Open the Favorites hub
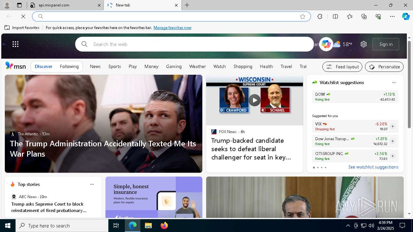 pyautogui.click(x=350, y=16)
